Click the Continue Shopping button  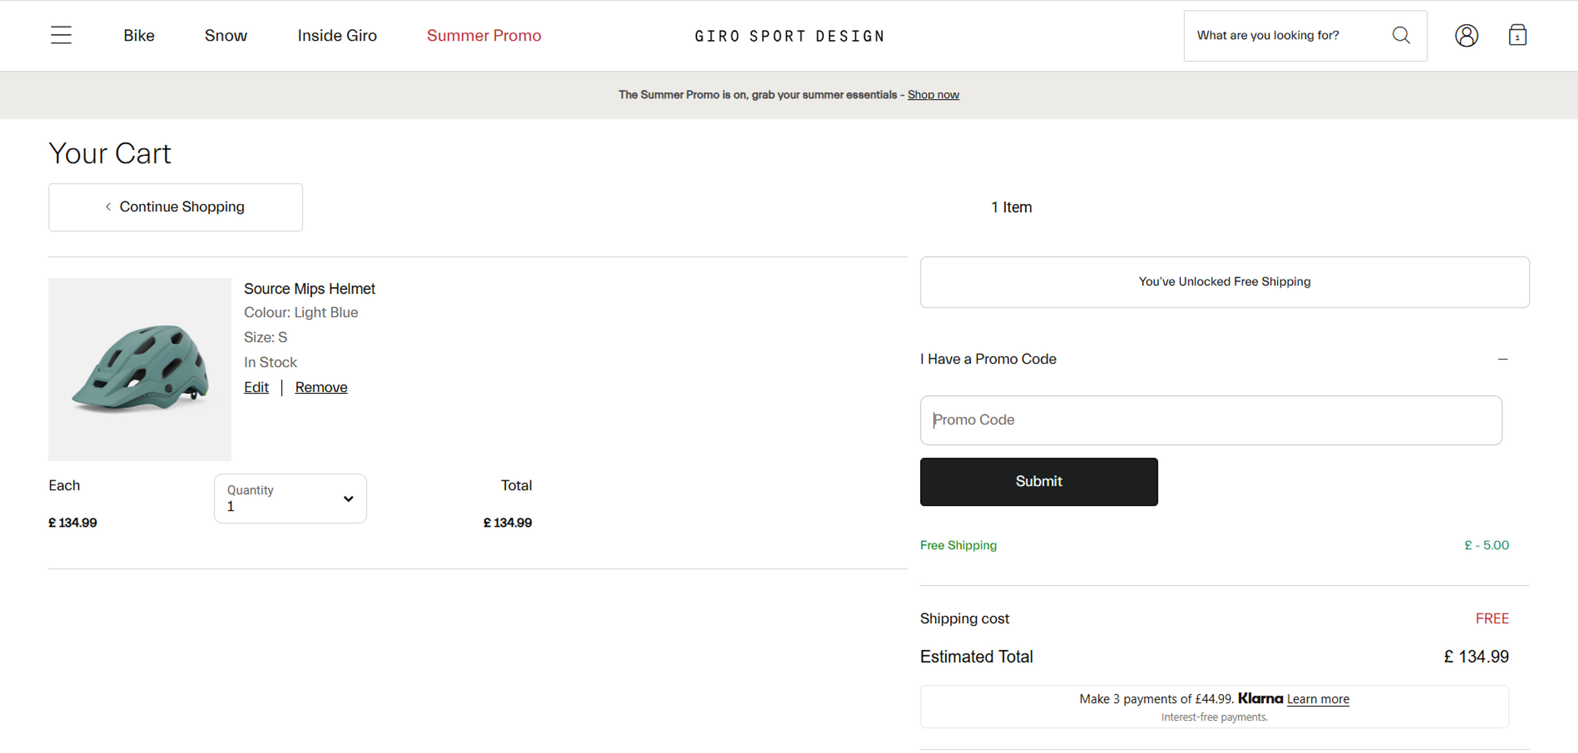175,207
